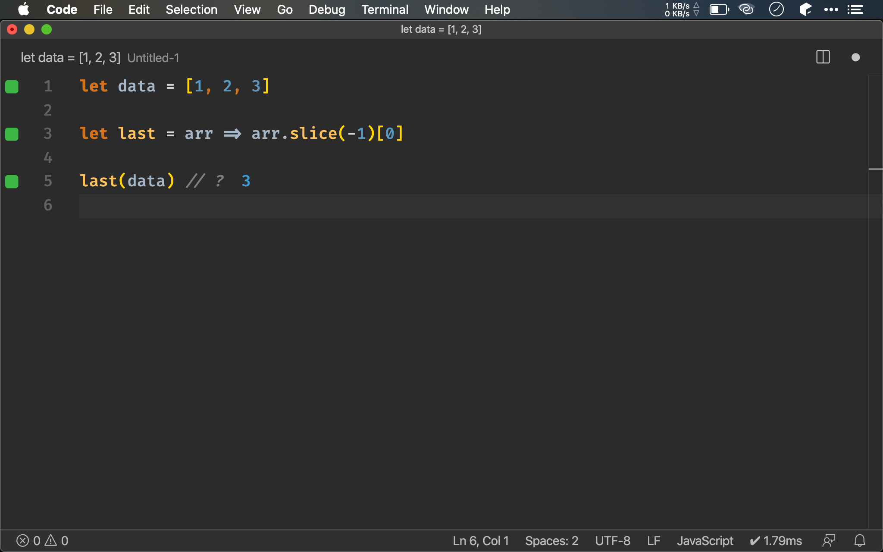Open the Notification Center list icon
The width and height of the screenshot is (883, 552).
point(855,9)
